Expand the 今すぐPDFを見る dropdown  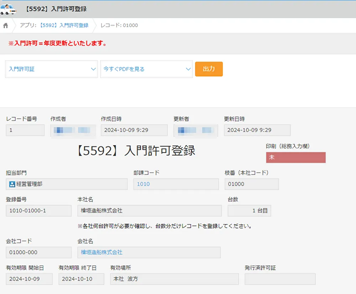[x=146, y=69]
